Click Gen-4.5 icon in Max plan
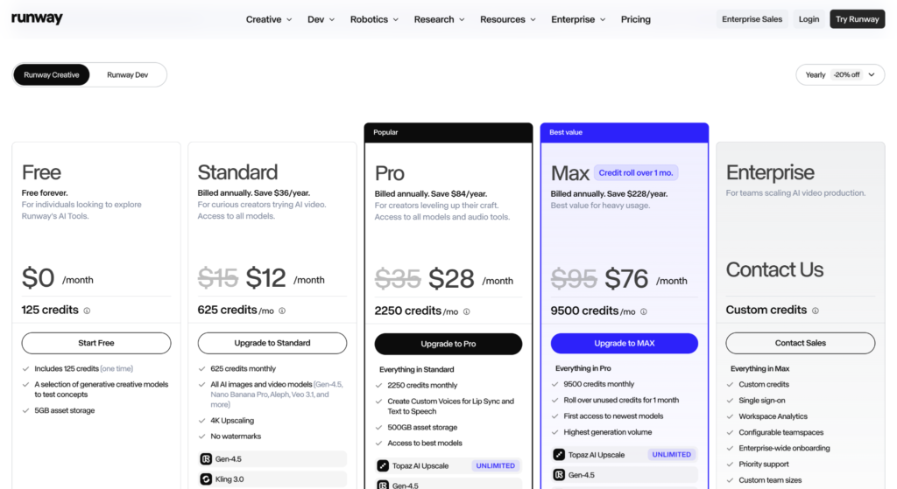The width and height of the screenshot is (897, 489). 559,475
